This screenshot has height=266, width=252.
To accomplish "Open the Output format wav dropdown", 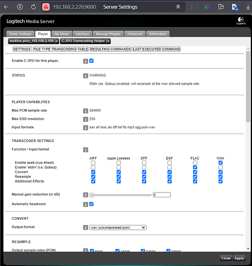I will 118,228.
